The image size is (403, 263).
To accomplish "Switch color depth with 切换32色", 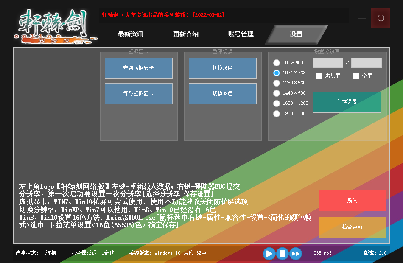I will (223, 94).
